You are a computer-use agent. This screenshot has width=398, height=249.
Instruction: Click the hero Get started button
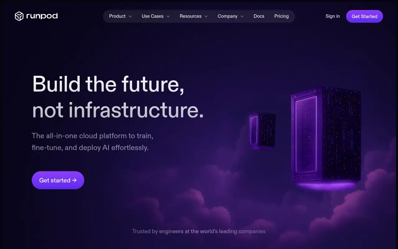pos(58,180)
